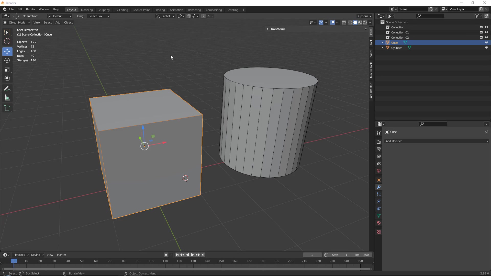Open the timeline Marker menu
The image size is (491, 276).
pyautogui.click(x=61, y=255)
